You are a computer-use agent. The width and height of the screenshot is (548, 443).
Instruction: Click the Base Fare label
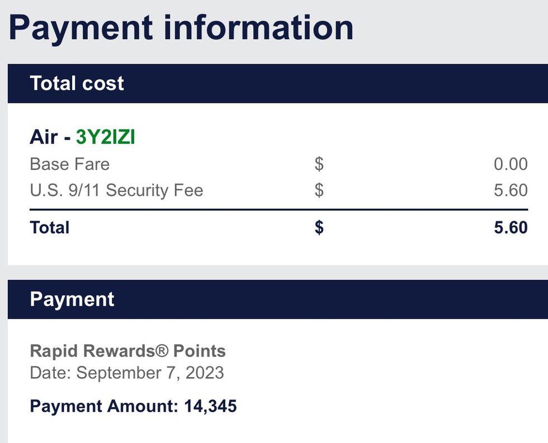(69, 164)
